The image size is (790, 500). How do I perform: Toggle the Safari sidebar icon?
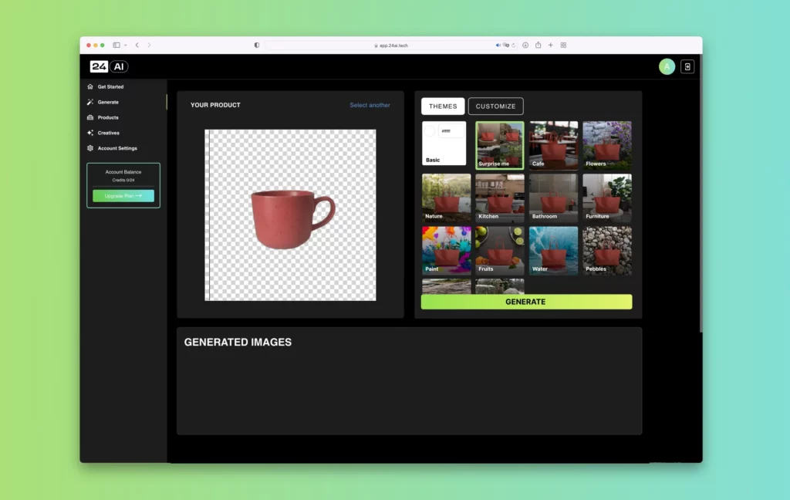coord(116,46)
